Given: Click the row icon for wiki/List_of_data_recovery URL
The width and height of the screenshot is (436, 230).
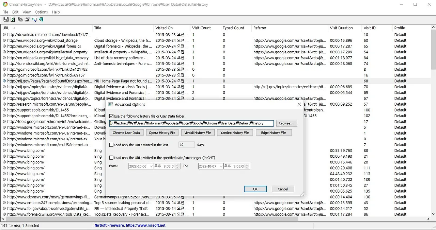Looking at the screenshot, I should click(4, 58).
